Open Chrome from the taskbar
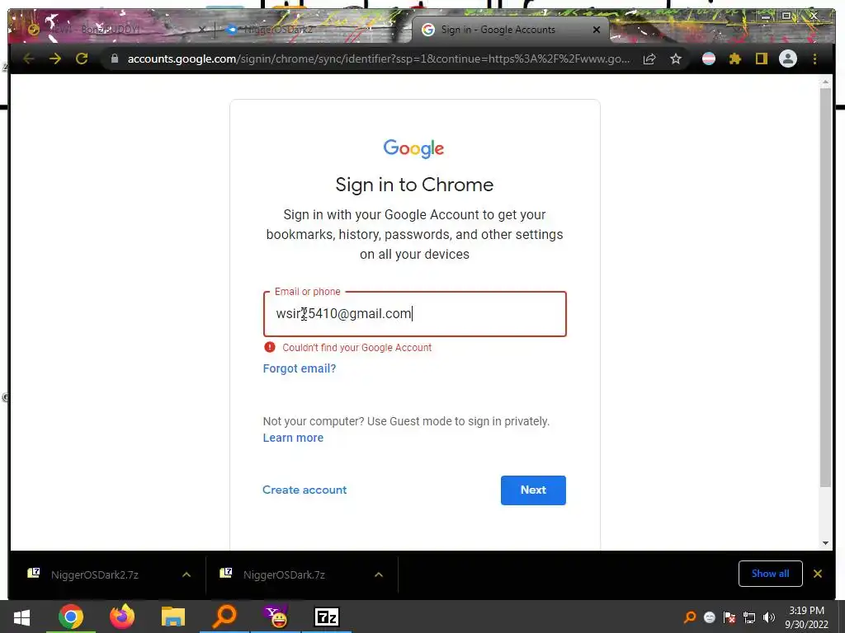The width and height of the screenshot is (845, 633). coord(71,617)
